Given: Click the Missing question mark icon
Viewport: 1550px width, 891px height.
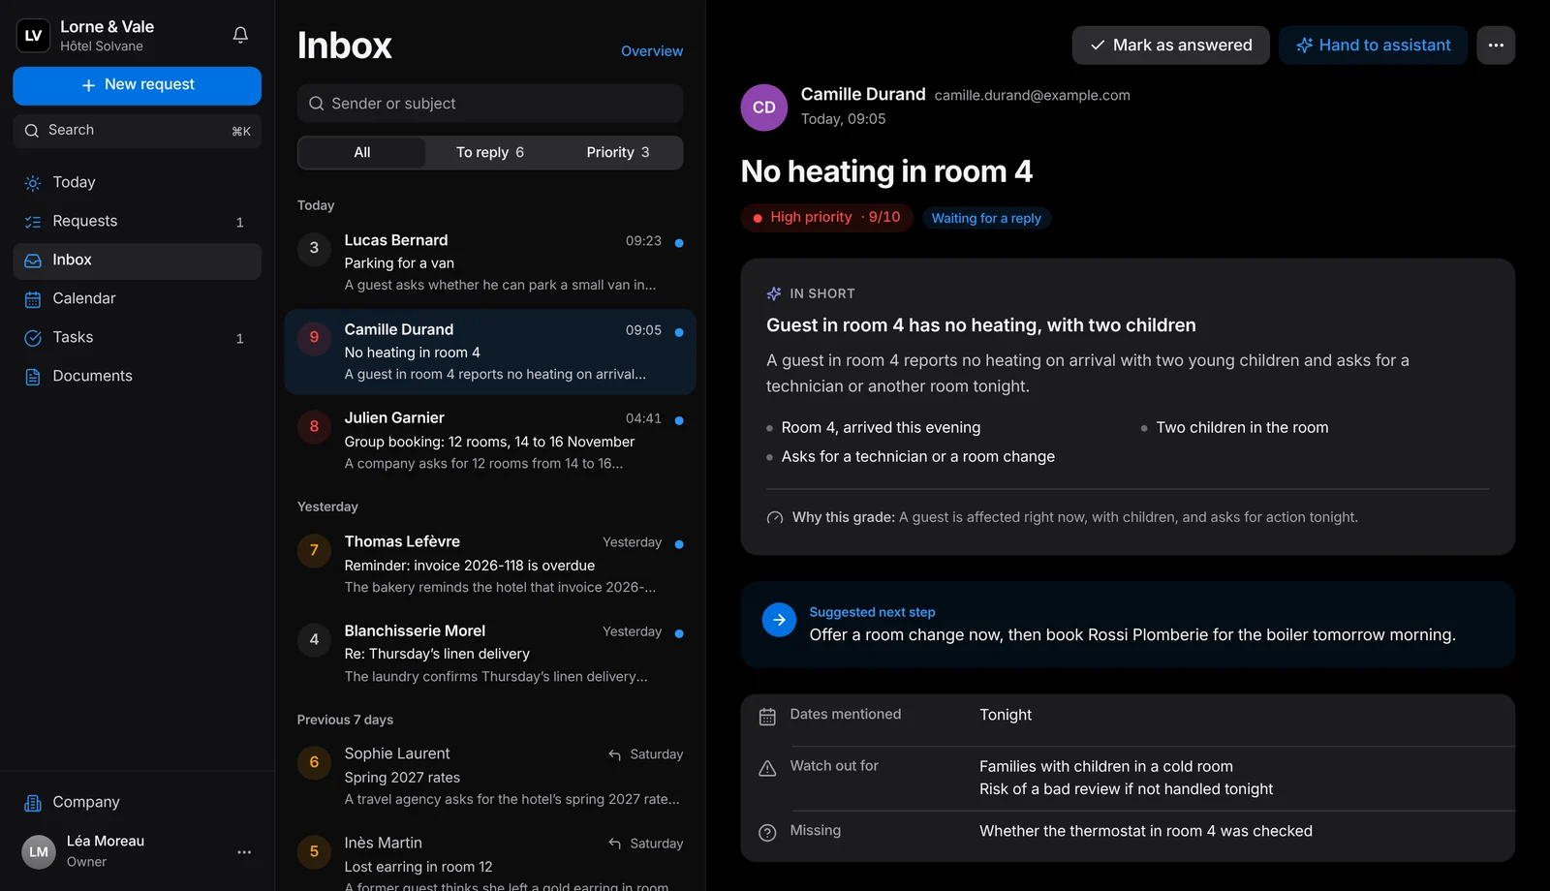Looking at the screenshot, I should [767, 833].
